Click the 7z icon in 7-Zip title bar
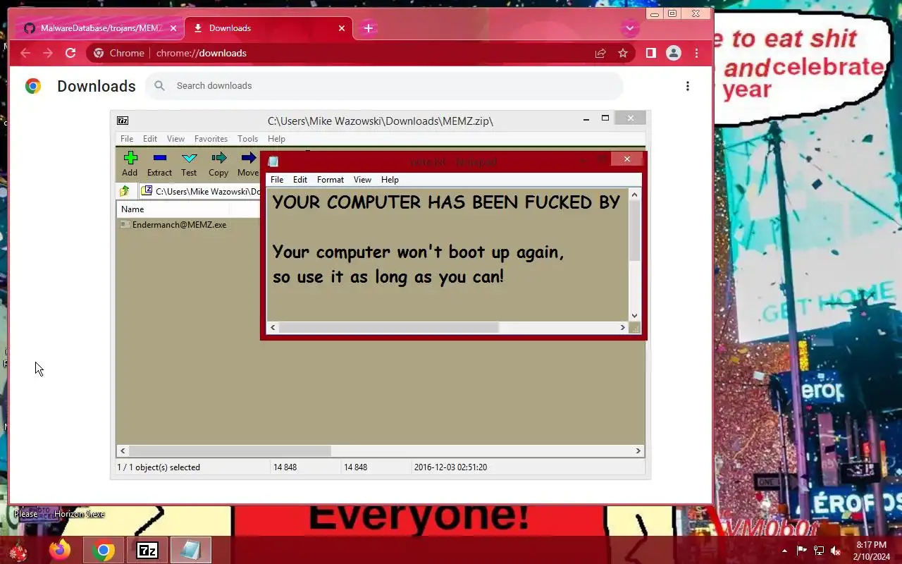The image size is (902, 564). tap(123, 121)
